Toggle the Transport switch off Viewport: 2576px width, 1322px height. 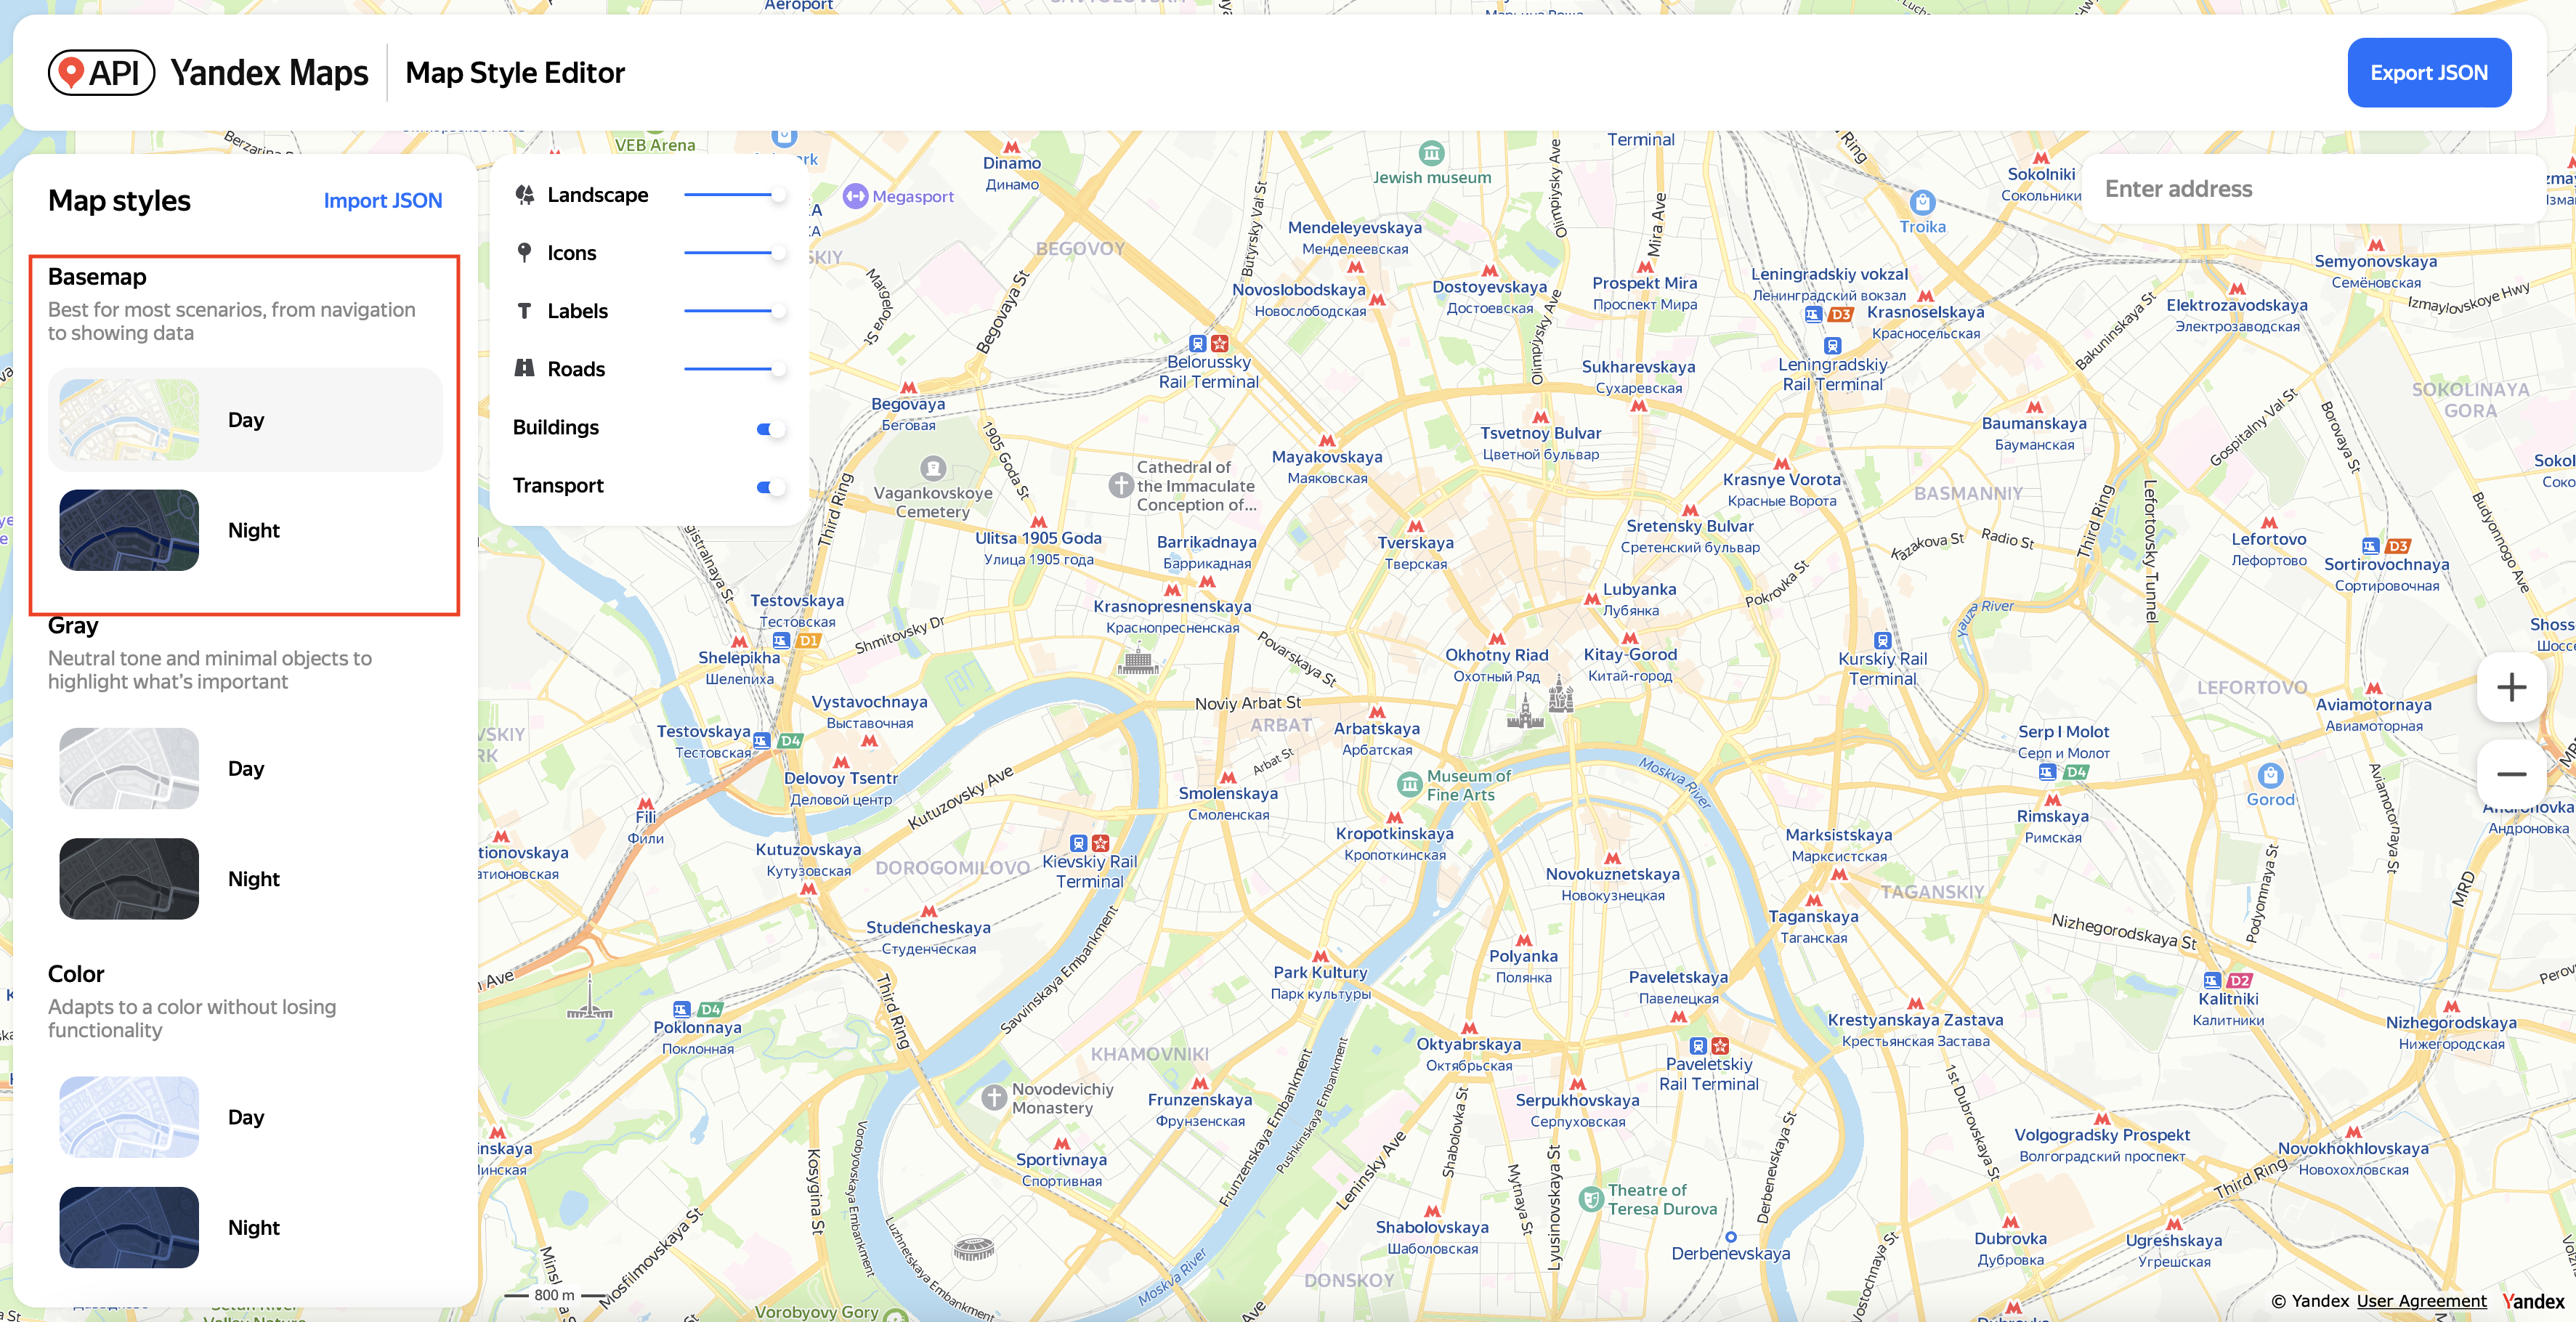769,487
